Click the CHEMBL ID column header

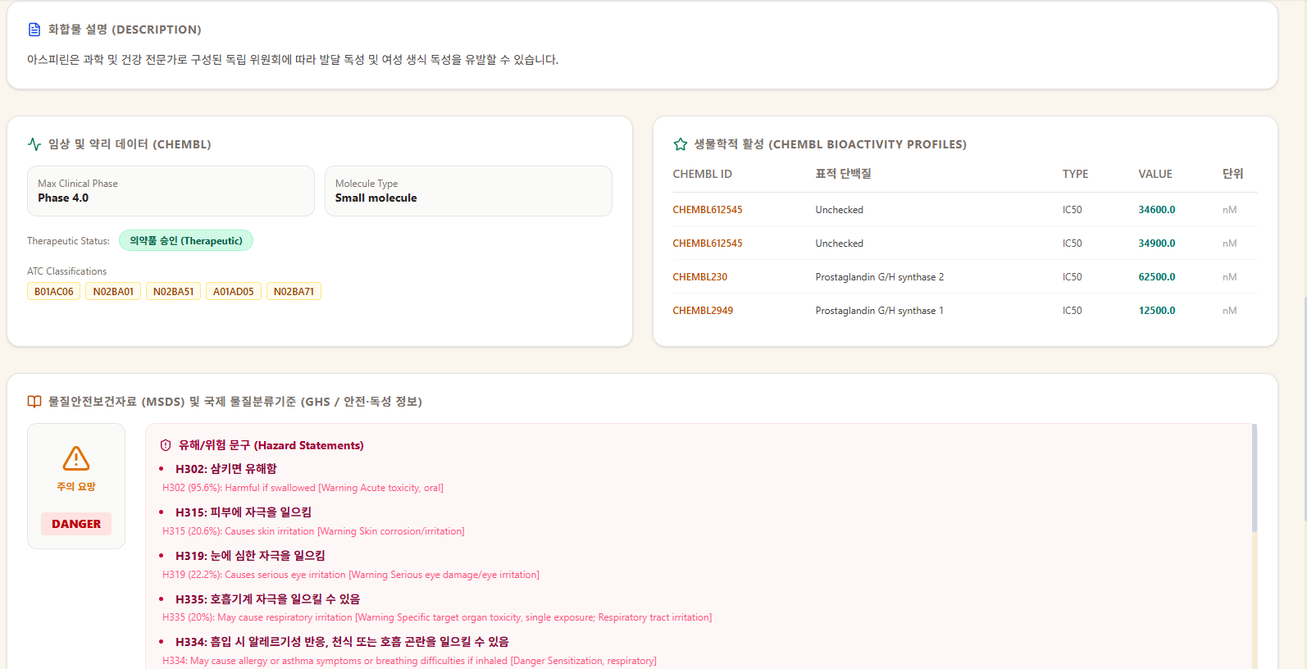(703, 174)
